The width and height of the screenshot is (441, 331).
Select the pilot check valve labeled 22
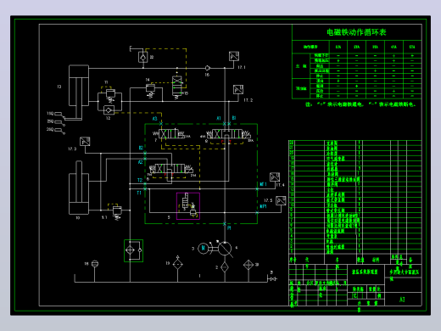143,57
